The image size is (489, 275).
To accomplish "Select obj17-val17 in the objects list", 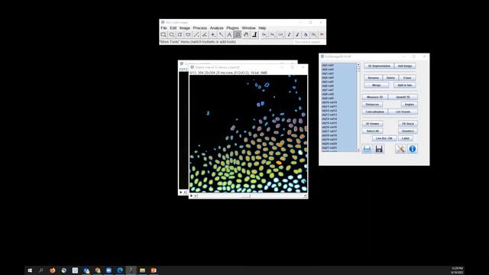I will pos(338,131).
